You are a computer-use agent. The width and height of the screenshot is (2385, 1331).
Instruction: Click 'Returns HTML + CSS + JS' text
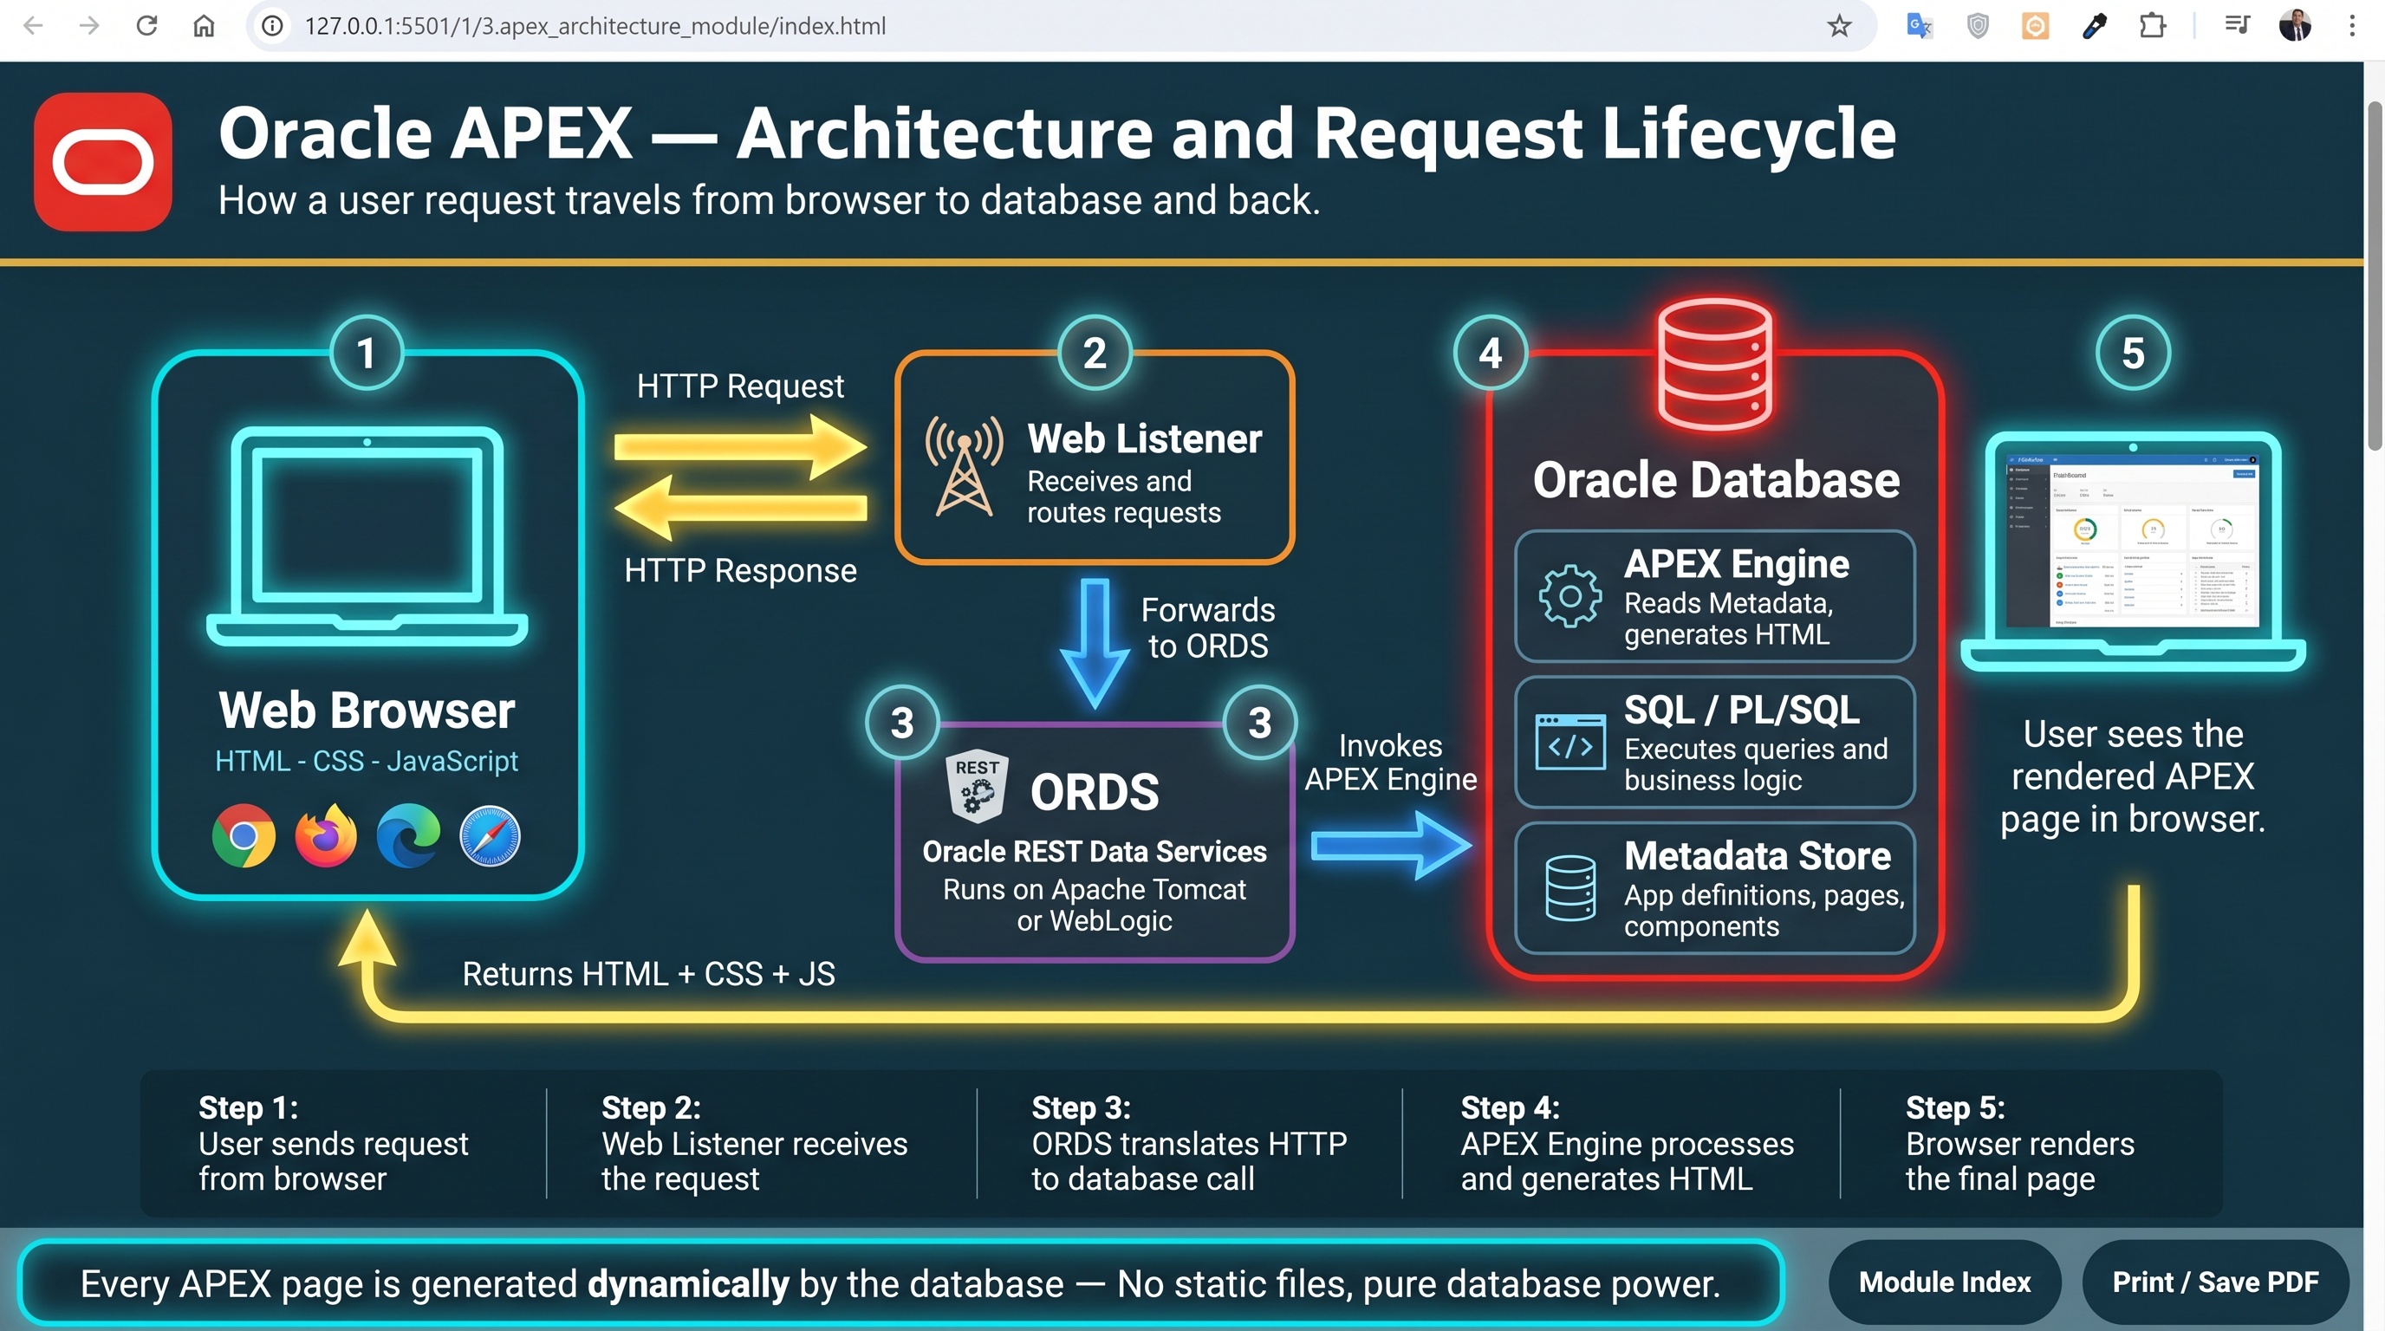click(648, 974)
